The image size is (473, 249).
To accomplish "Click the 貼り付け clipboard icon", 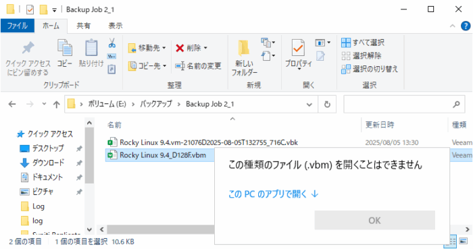I will coord(91,47).
